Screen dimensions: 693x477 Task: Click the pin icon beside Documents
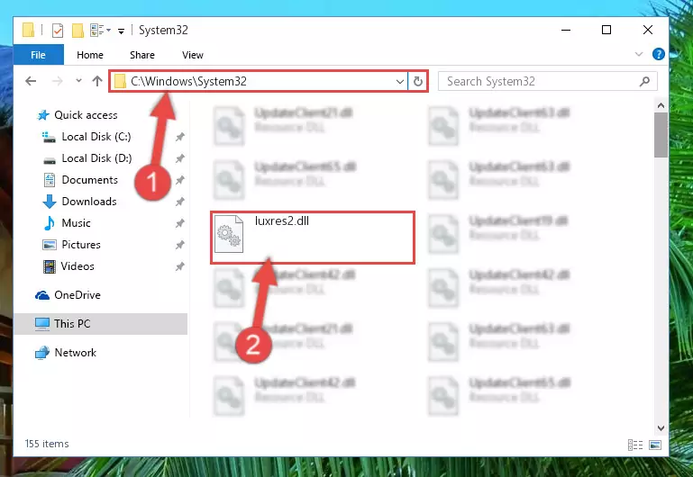tap(179, 180)
